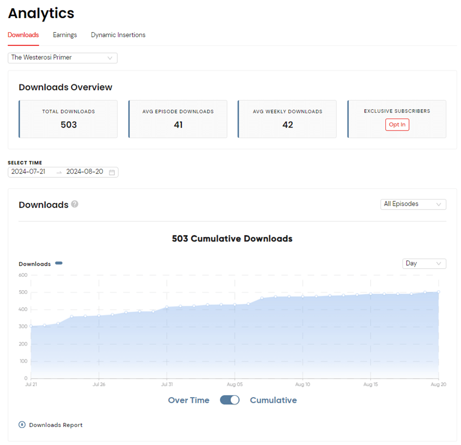Toggle the Over Time / Cumulative switch
The image size is (461, 445).
click(230, 400)
